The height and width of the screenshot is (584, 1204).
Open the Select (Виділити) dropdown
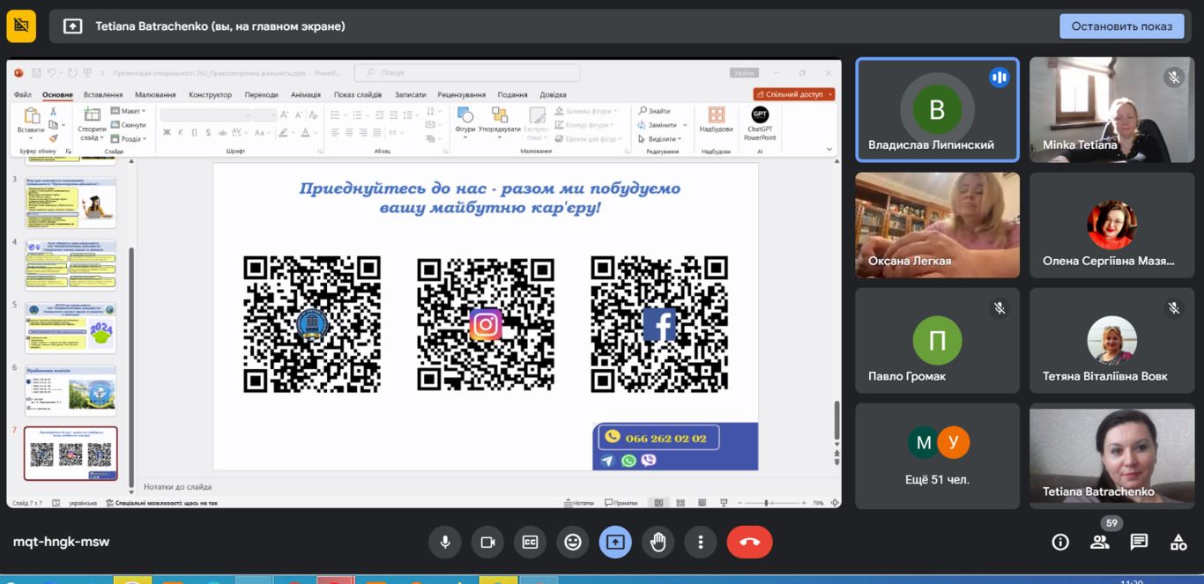pos(660,138)
